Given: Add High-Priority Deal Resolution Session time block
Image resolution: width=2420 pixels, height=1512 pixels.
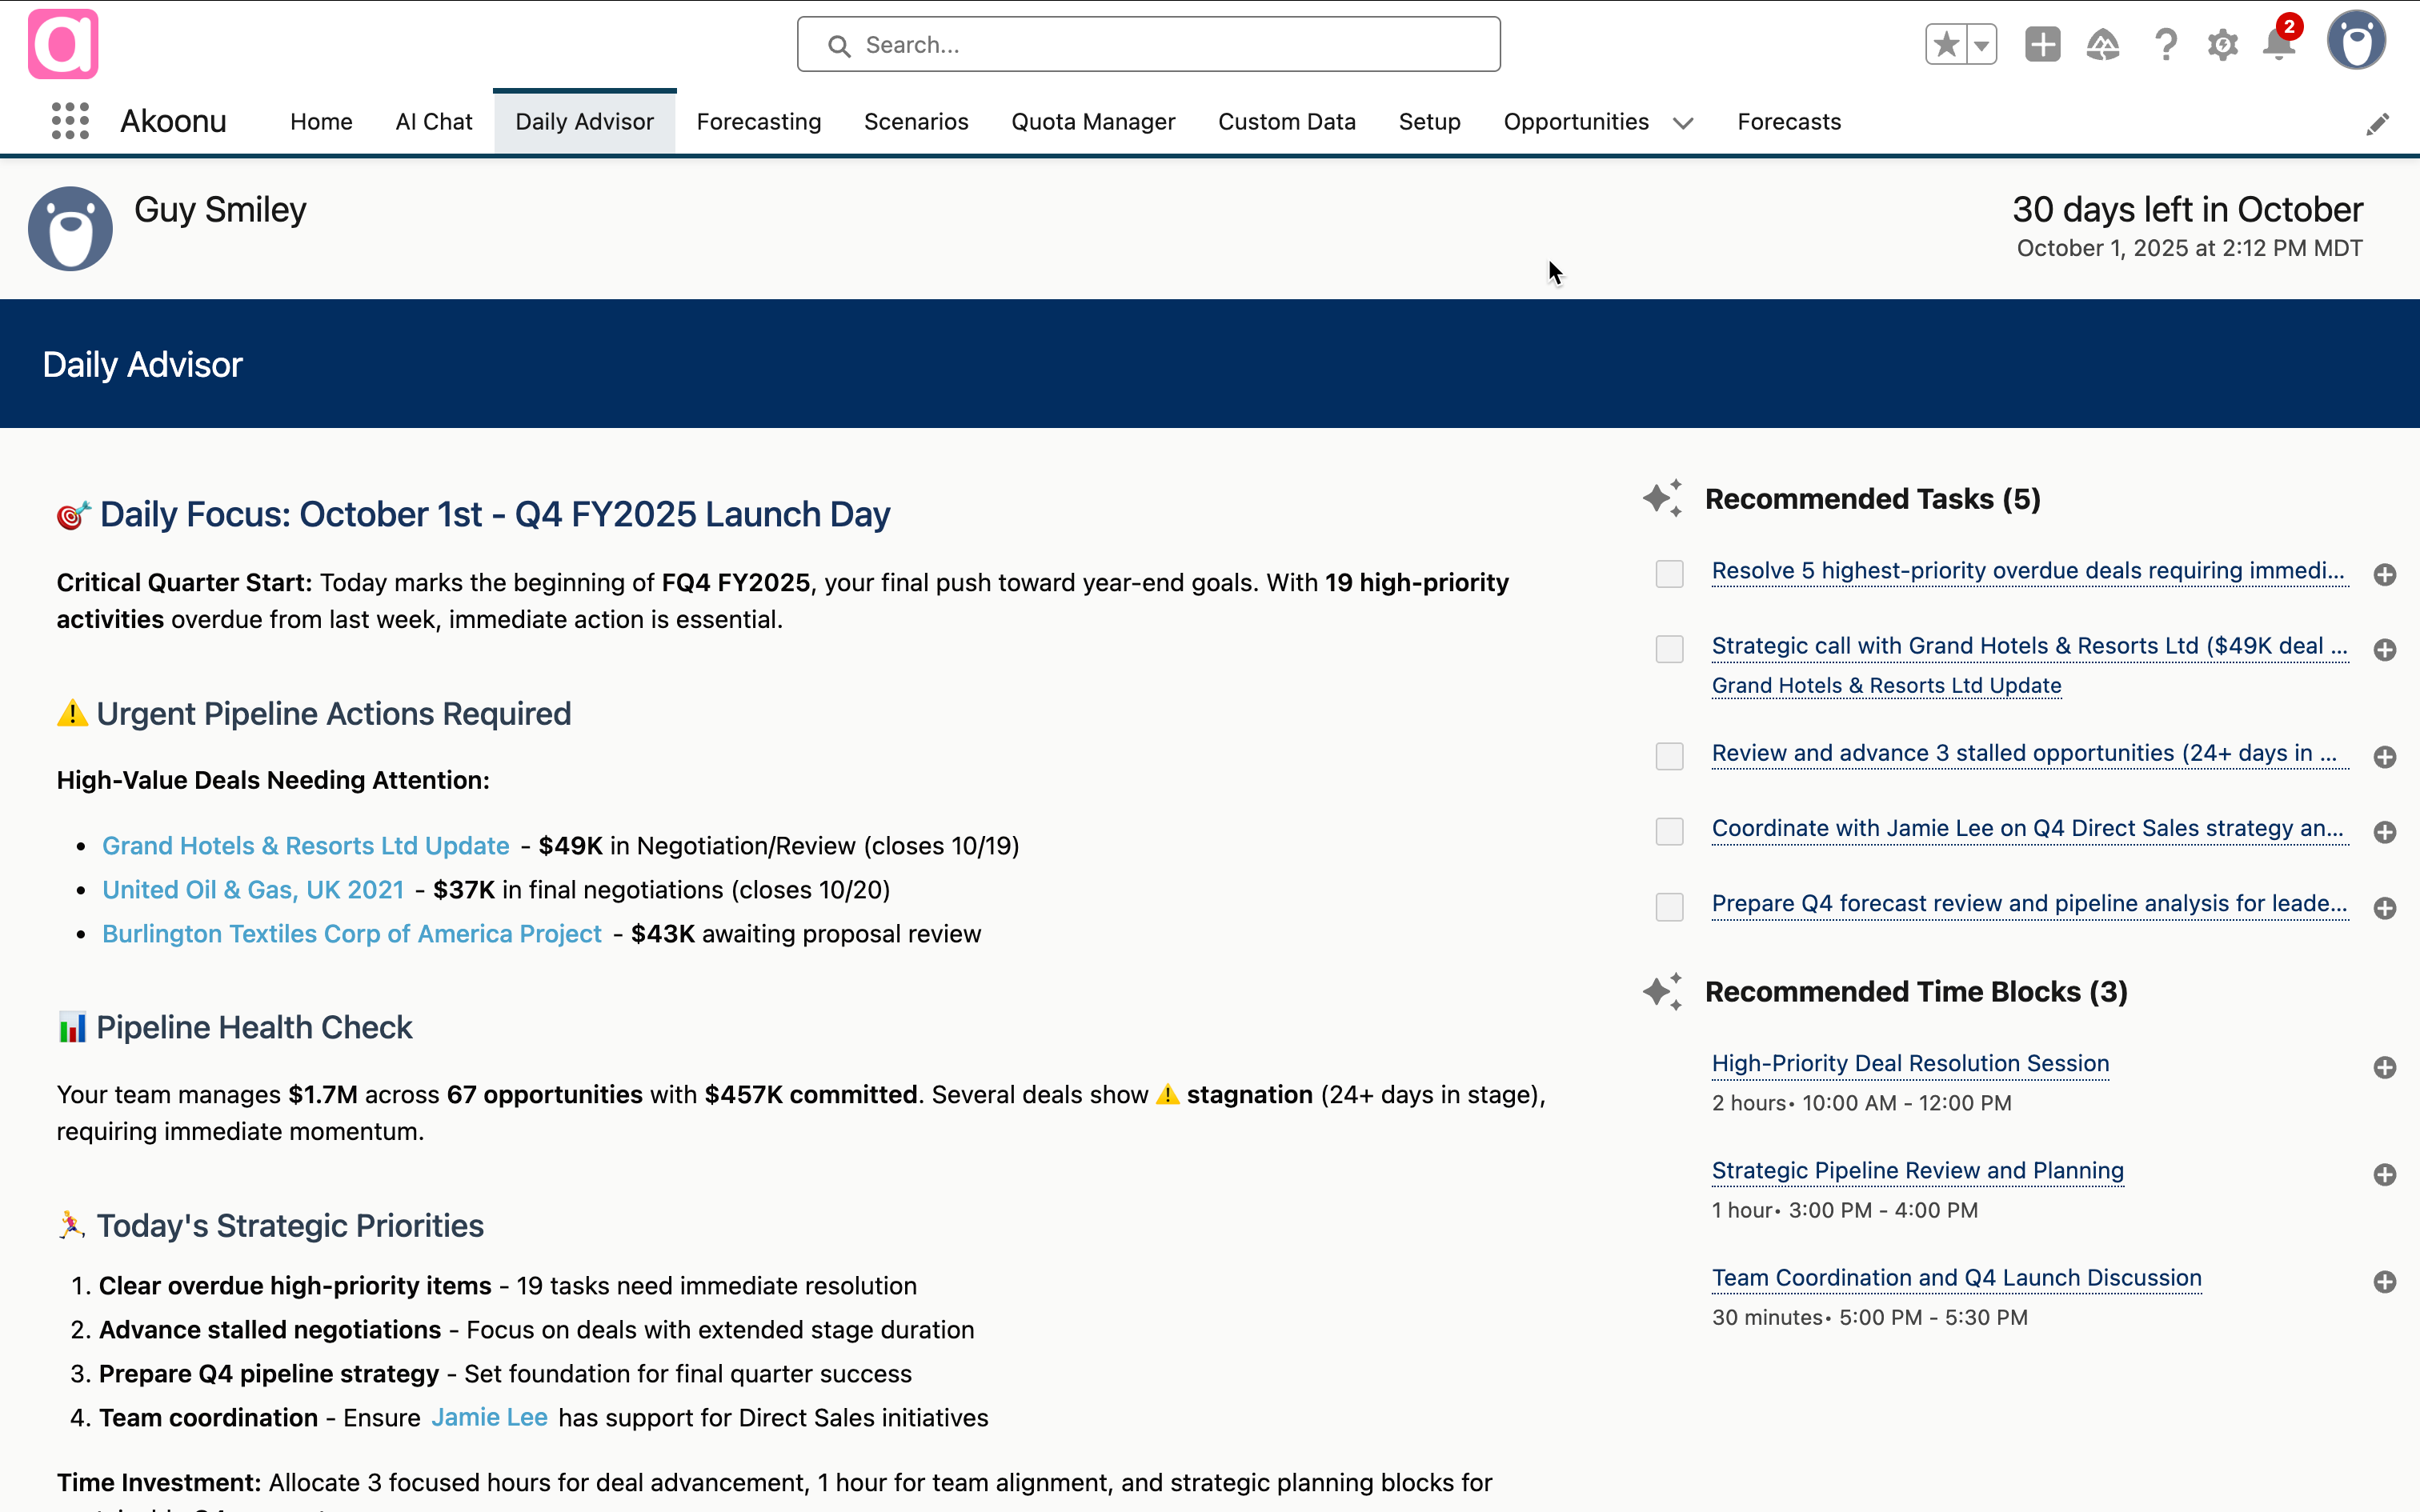Looking at the screenshot, I should click(2384, 1067).
